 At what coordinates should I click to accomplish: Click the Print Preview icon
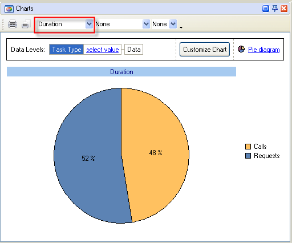coord(26,24)
